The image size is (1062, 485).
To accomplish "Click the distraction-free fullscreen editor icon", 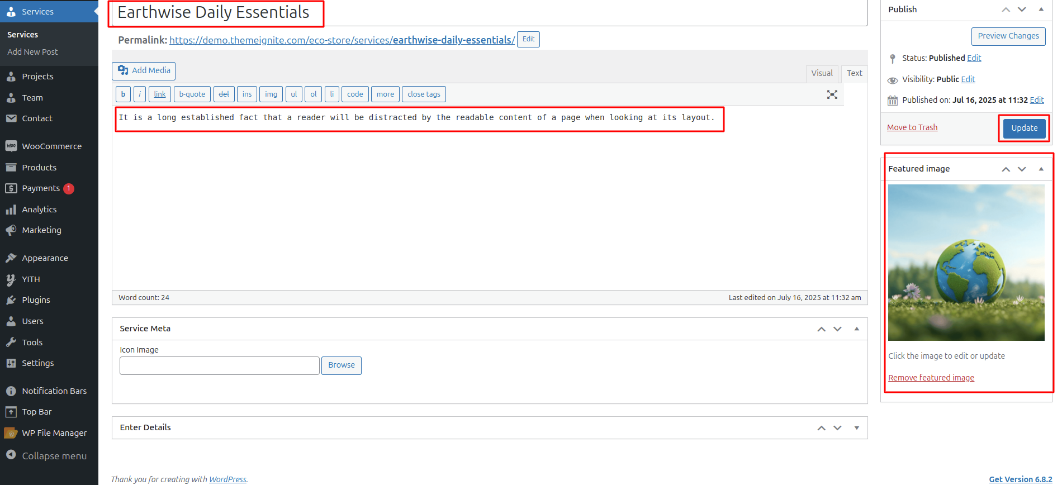I will pyautogui.click(x=832, y=94).
